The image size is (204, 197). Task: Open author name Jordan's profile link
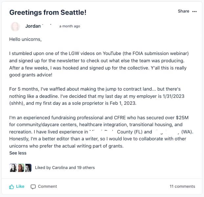tap(33, 26)
